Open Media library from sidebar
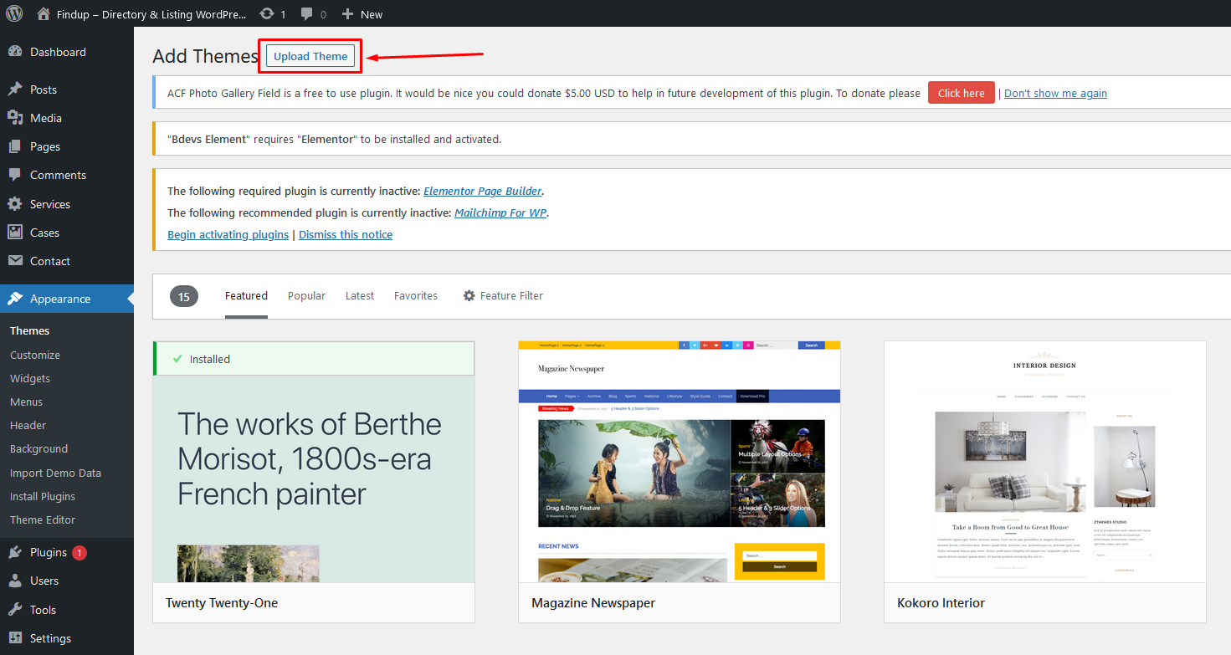Viewport: 1231px width, 655px height. pyautogui.click(x=45, y=118)
